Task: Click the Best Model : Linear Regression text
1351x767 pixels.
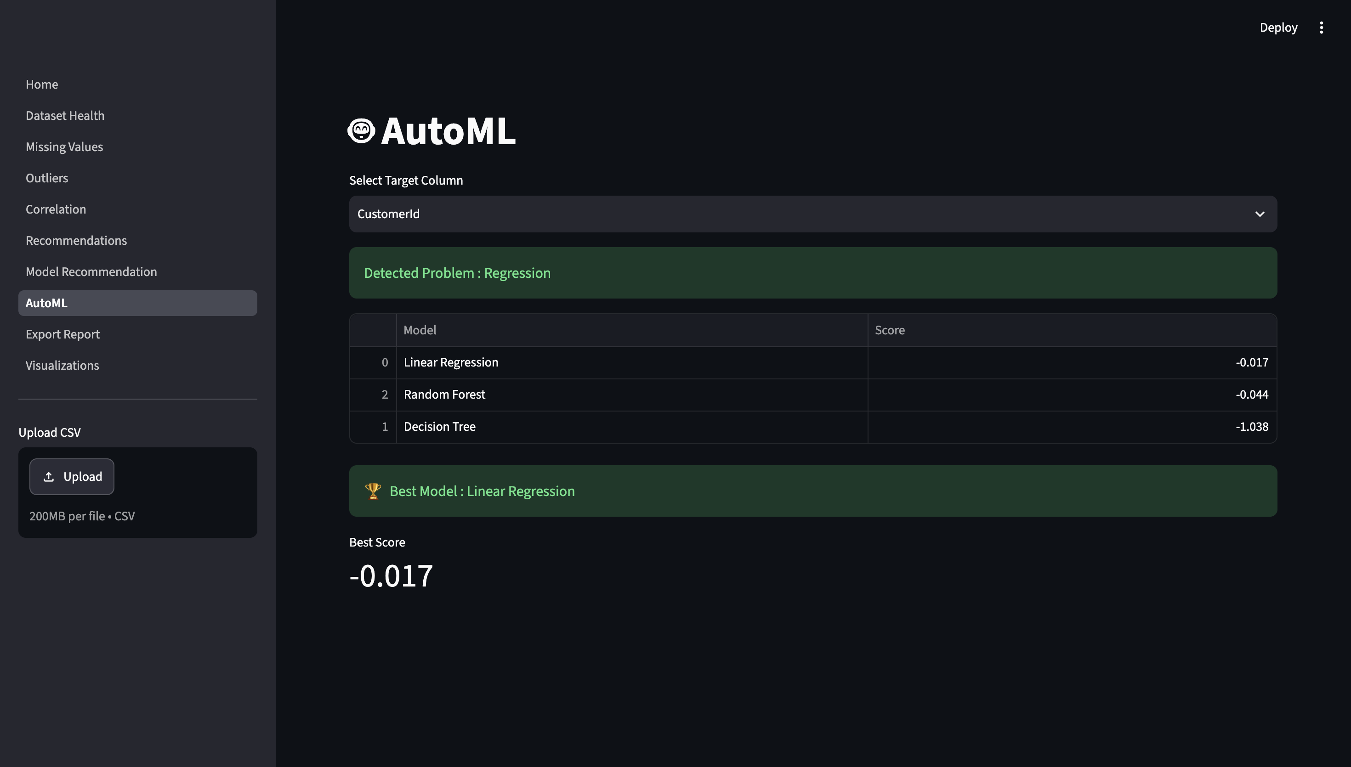Action: coord(482,491)
